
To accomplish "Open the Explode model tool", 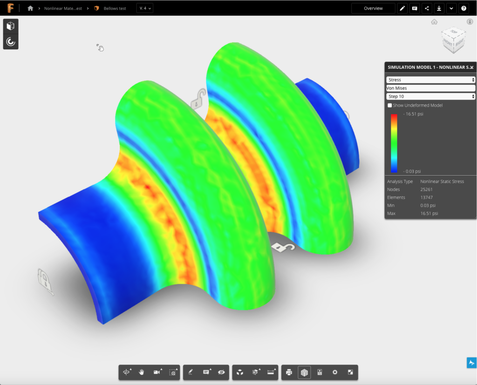I will 255,372.
